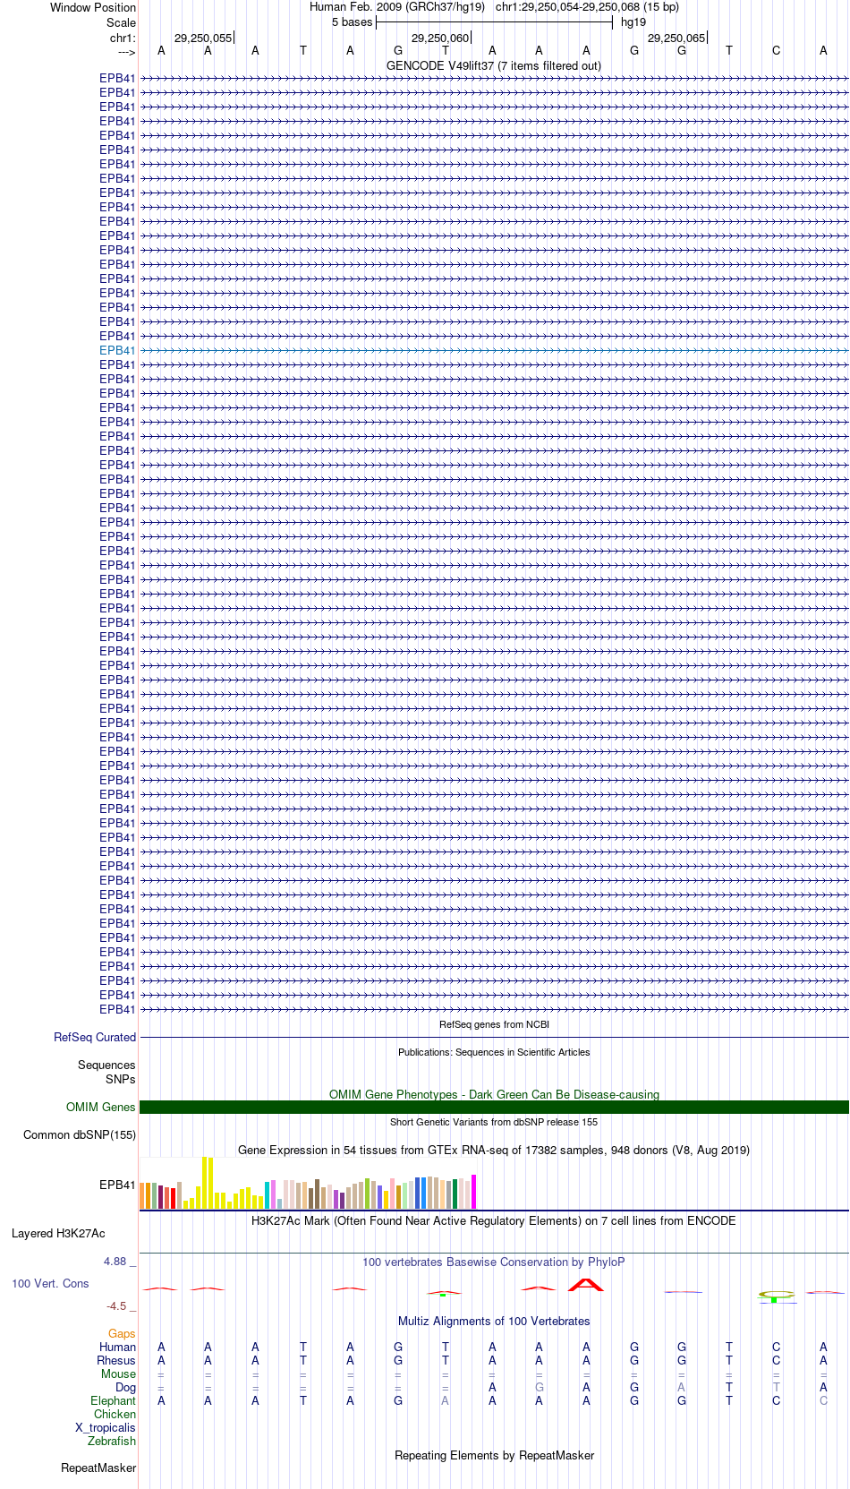Click the C base in the ruler sequence row

tap(776, 50)
